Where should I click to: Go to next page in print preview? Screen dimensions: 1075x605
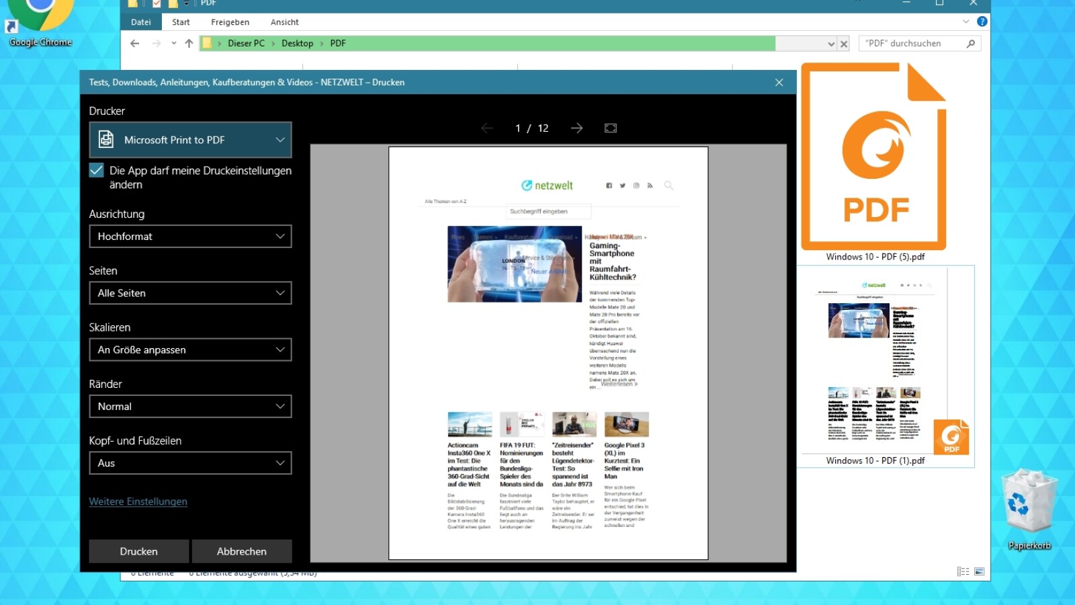[x=576, y=128]
